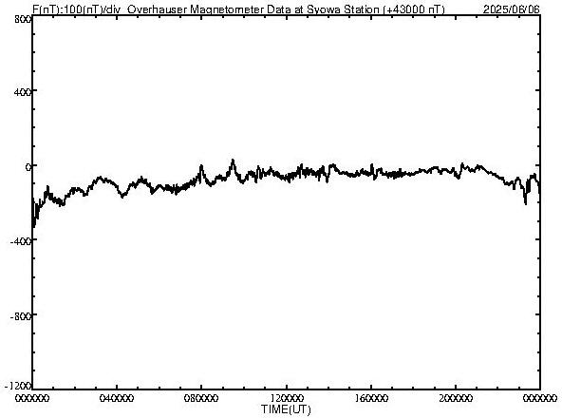Click the 120000 time axis label
Screen dimensions: 562x418
point(287,398)
